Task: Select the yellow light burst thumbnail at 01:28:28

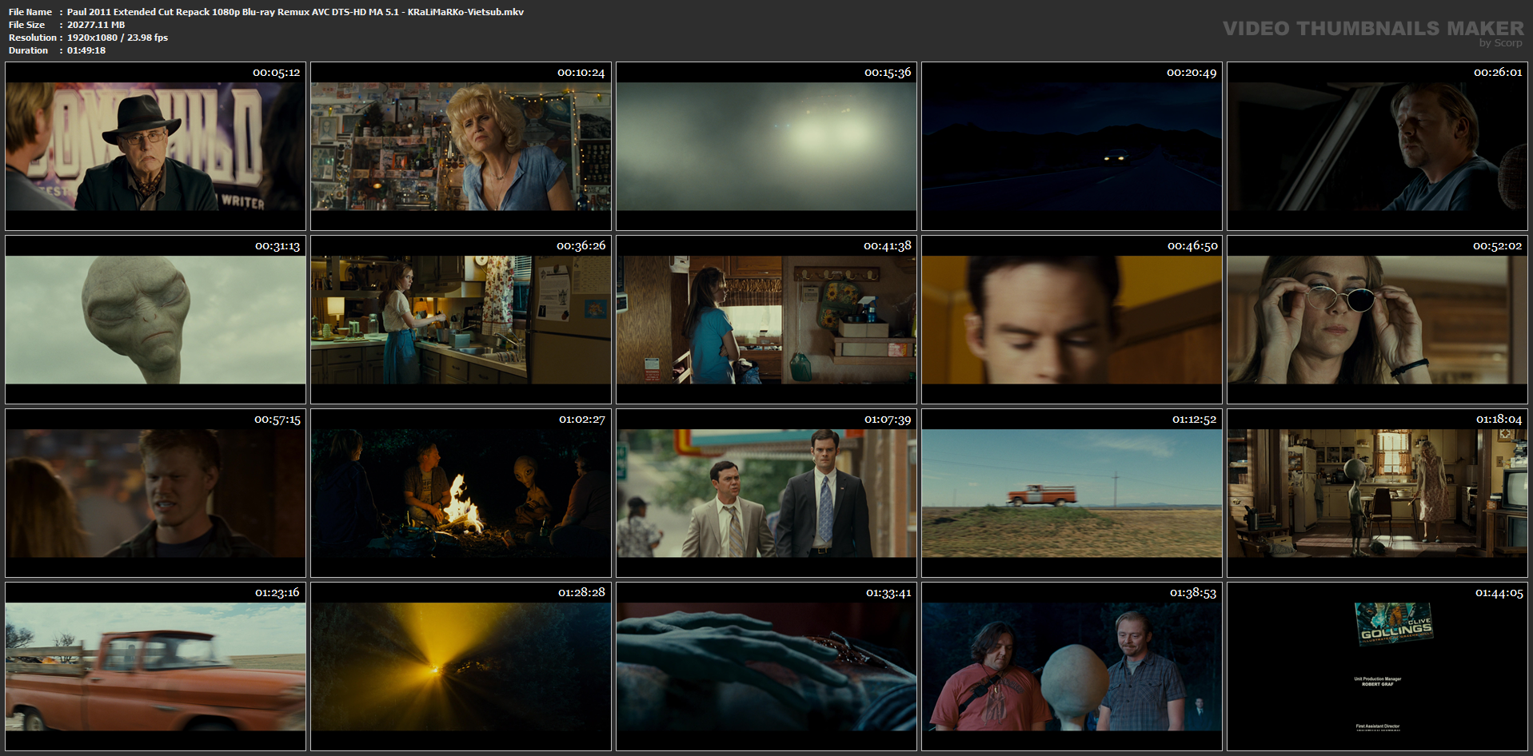Action: click(x=461, y=666)
